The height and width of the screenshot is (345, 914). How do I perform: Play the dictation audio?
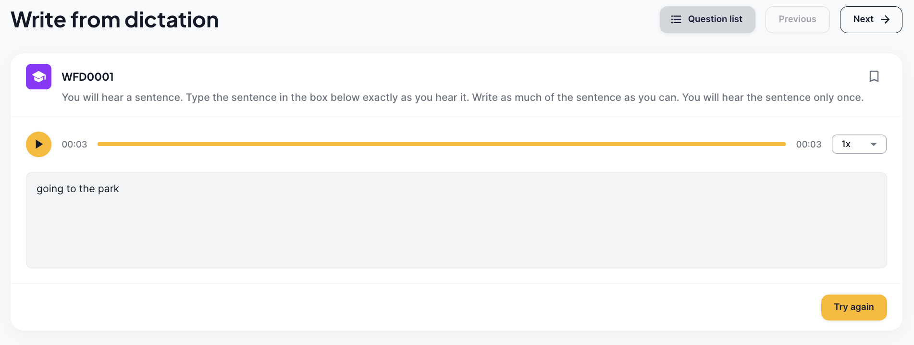[38, 144]
